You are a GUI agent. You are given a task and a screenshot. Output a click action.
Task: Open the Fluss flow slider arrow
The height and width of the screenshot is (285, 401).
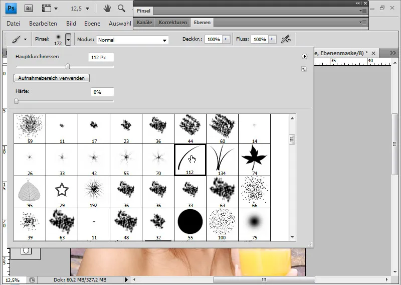[x=272, y=39]
